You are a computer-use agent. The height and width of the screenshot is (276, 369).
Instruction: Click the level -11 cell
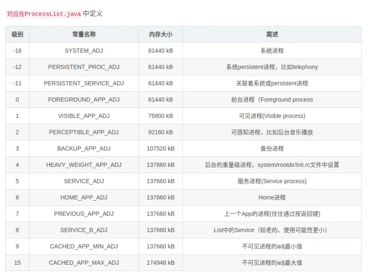pos(17,83)
